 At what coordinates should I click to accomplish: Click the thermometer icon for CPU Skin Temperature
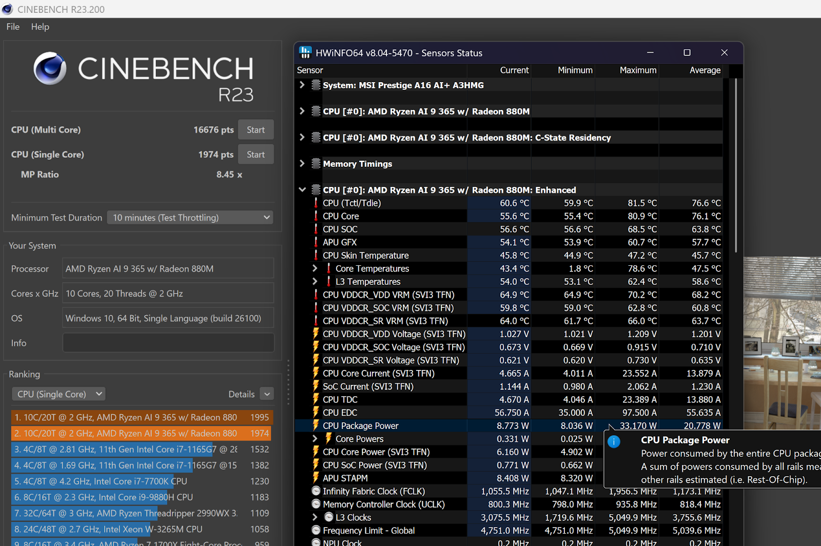(316, 255)
